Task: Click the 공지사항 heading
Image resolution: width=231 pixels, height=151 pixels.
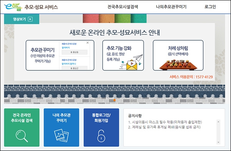Action: click(135, 115)
